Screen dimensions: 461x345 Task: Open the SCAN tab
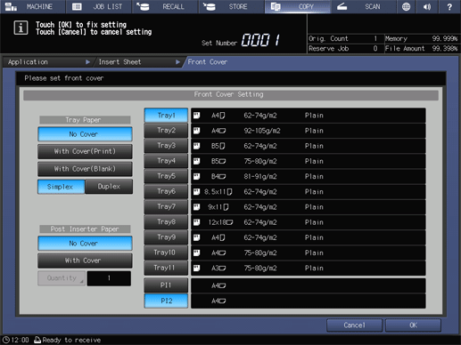pos(363,6)
